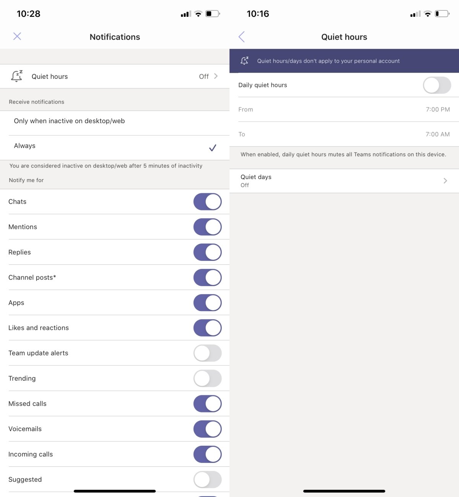Screen dimensions: 459x497
Task: Enable Trending notifications toggle
Action: [x=207, y=378]
